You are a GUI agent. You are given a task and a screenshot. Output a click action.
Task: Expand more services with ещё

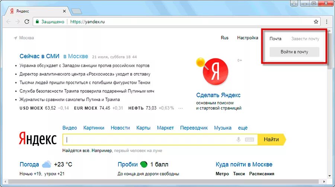pyautogui.click(x=243, y=128)
